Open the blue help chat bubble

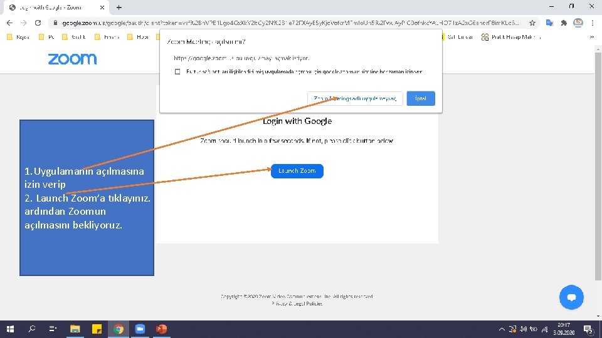(x=571, y=297)
